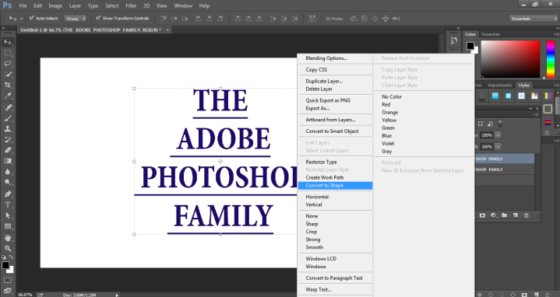Open the layer Fill 100% dropdown arrow

pos(498,147)
